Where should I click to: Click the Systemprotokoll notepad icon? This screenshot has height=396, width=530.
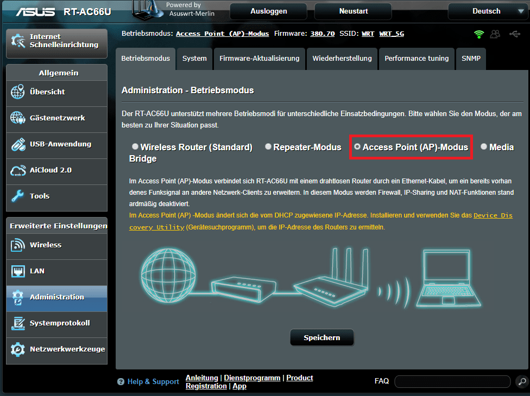18,323
